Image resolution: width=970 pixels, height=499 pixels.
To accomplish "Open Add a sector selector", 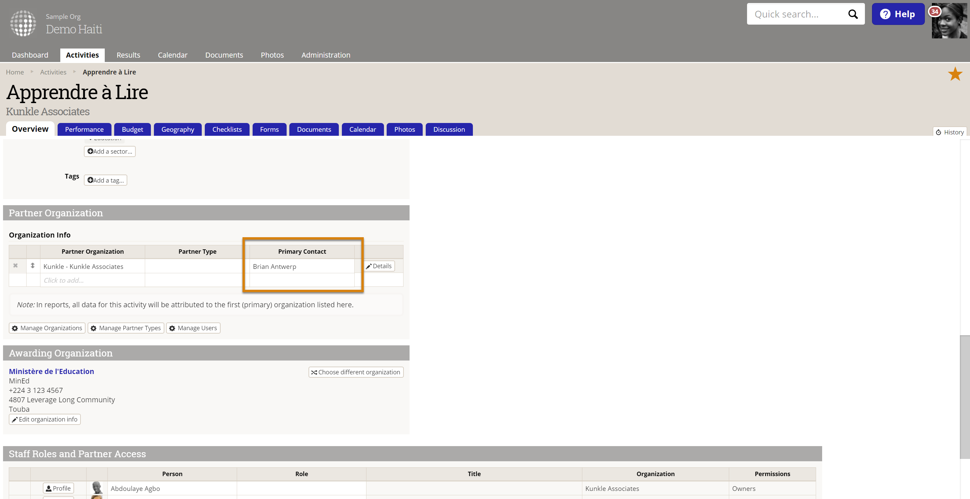I will (x=109, y=151).
